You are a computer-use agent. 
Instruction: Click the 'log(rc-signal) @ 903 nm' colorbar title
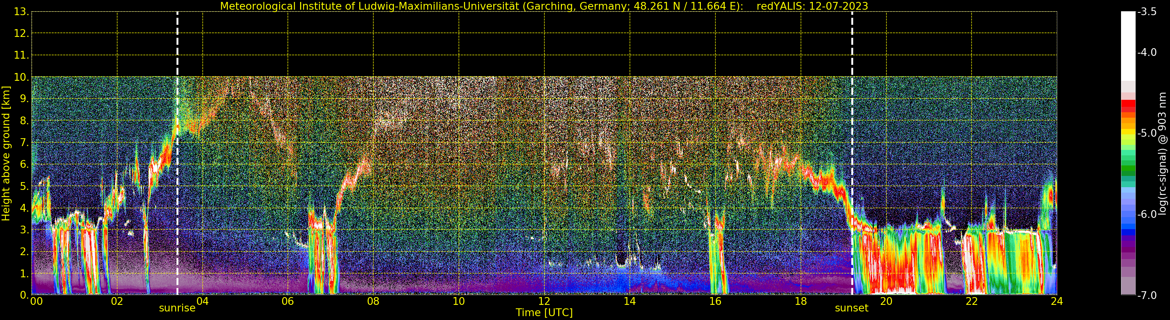[x=1163, y=153]
